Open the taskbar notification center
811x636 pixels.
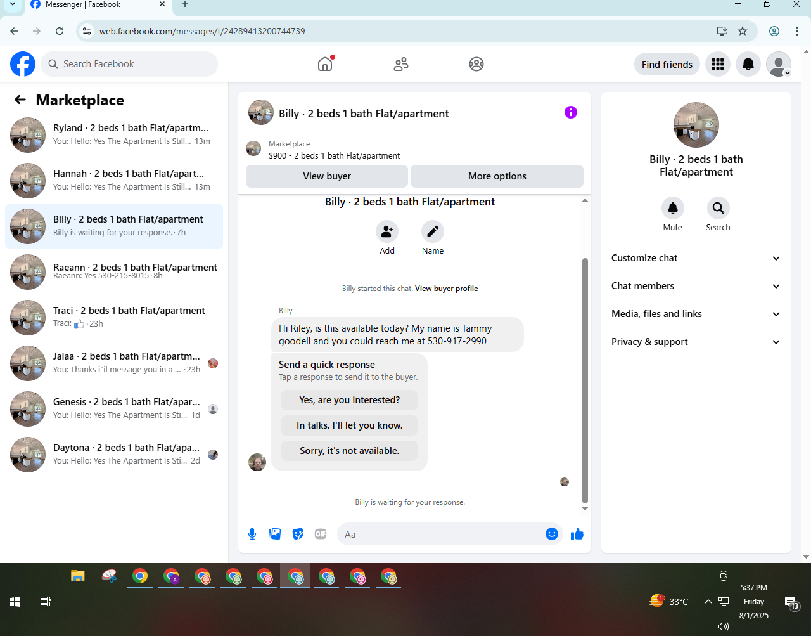[792, 602]
